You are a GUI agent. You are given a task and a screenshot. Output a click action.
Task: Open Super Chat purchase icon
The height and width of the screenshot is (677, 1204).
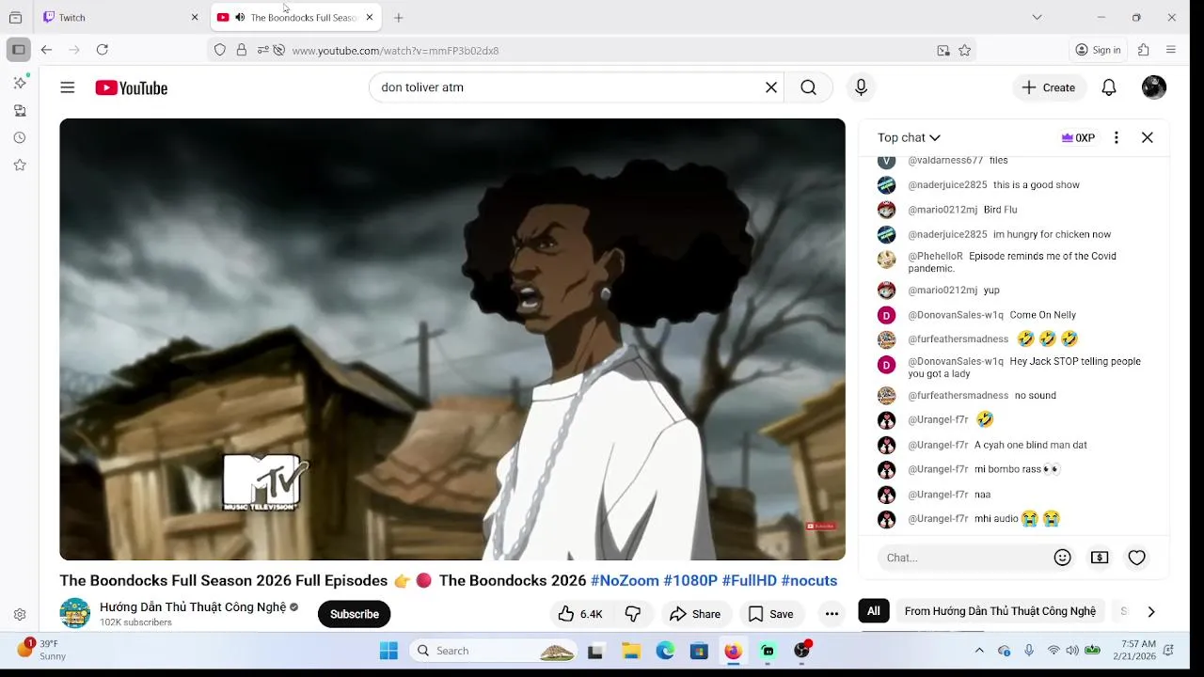(1100, 558)
